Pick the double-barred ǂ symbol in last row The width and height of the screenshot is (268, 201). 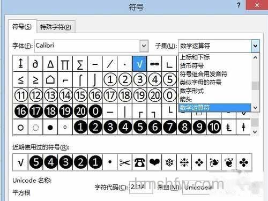click(243, 127)
